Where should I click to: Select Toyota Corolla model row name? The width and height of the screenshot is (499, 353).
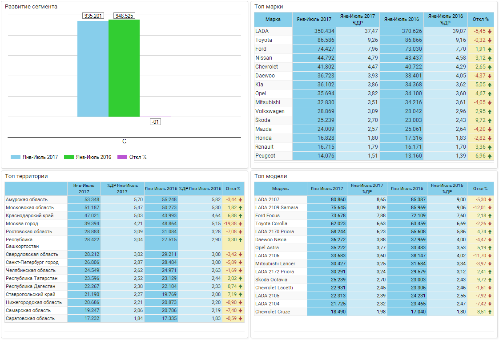271,224
